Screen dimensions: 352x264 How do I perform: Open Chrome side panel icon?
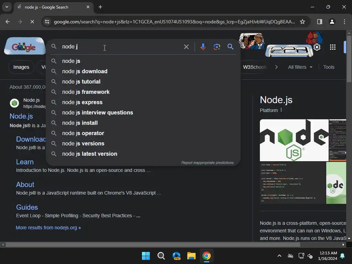(319, 22)
